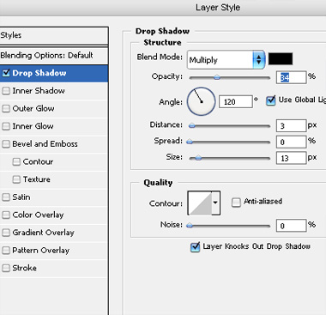Click the Opacity slider handle
Screen dimensions: 326x315
point(217,77)
